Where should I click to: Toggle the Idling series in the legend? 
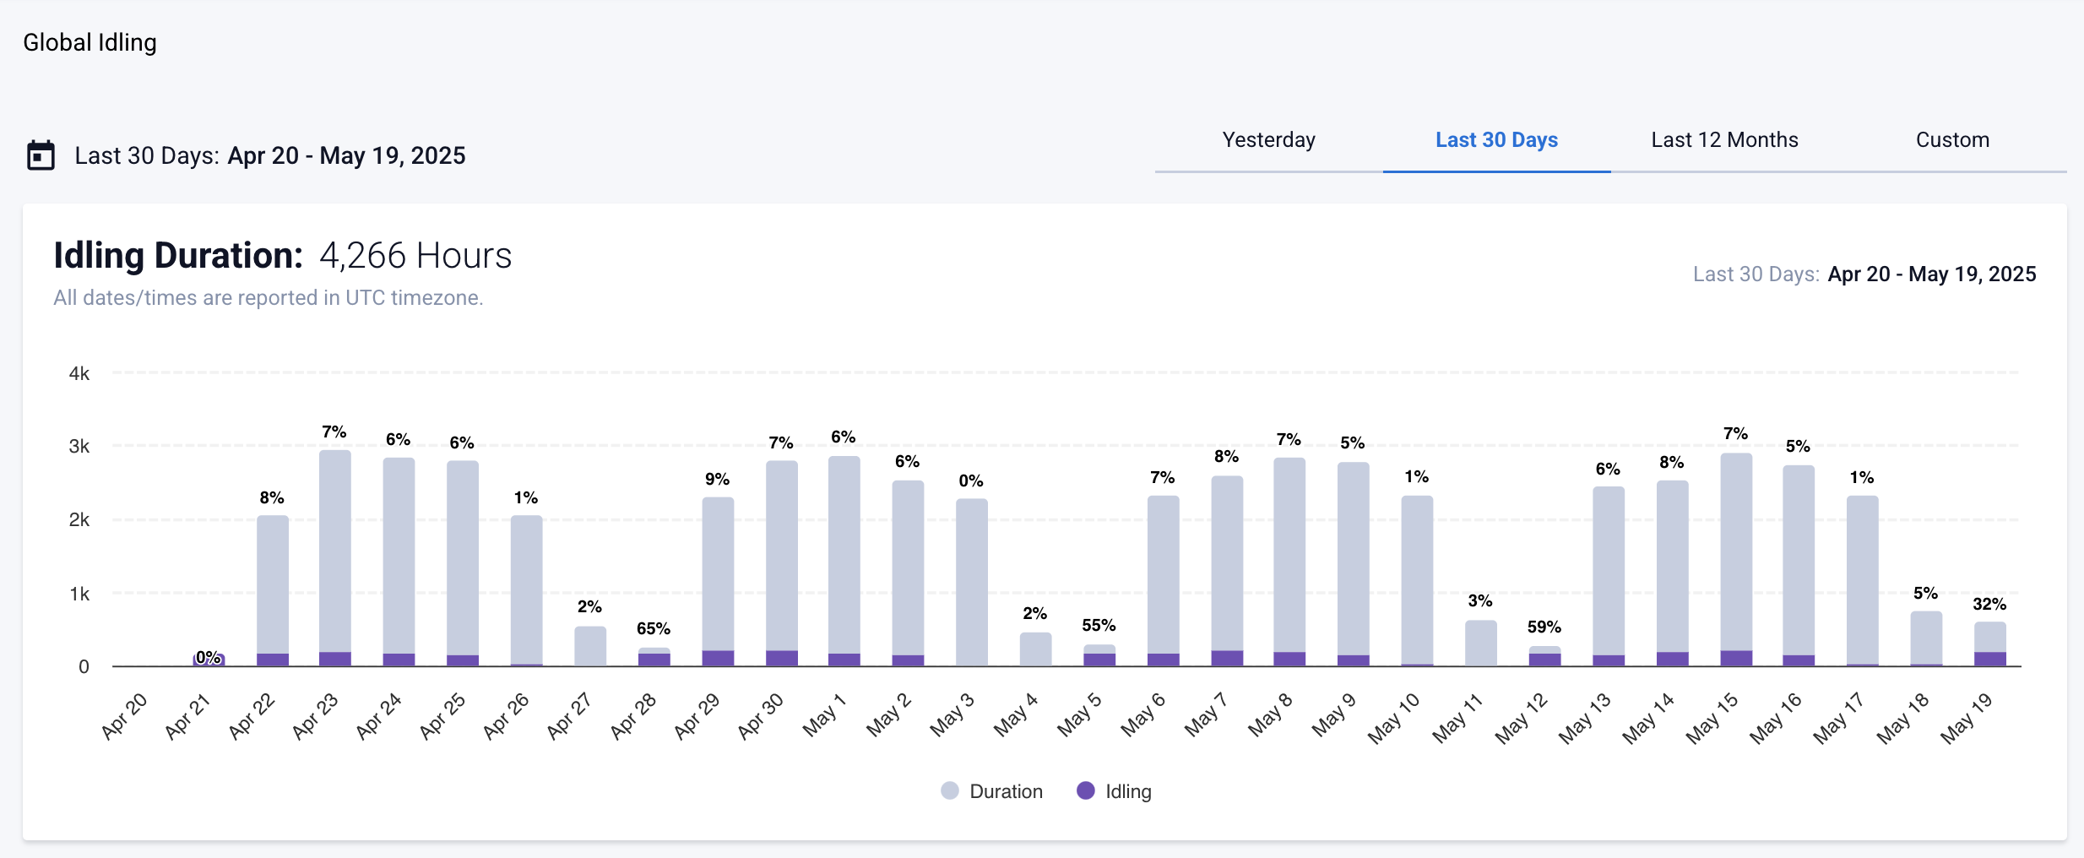point(1128,791)
